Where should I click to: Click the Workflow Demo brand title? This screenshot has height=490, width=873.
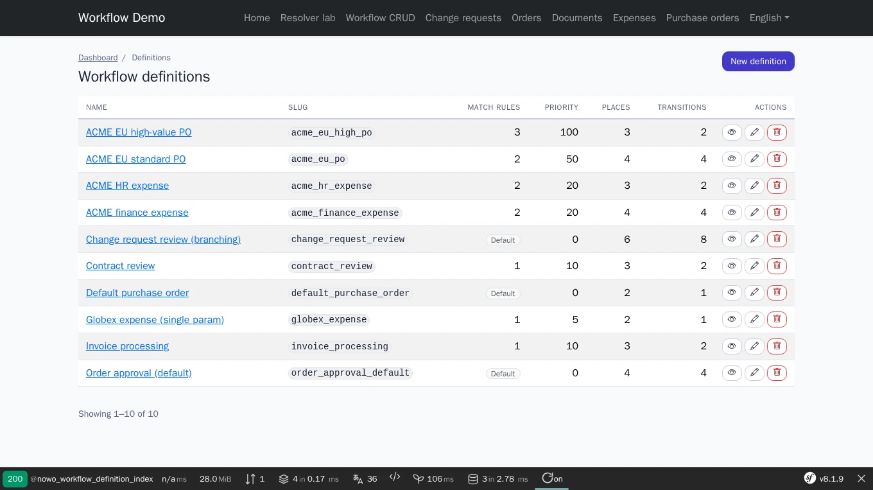point(121,18)
